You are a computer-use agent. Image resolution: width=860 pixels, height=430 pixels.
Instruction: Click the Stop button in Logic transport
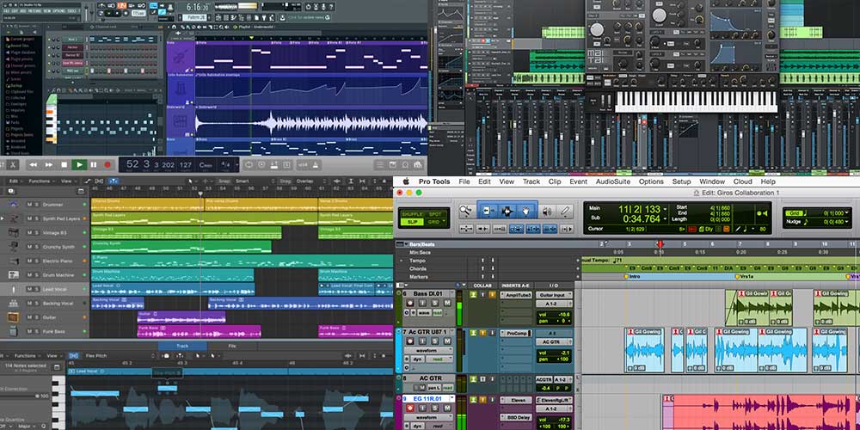64,164
